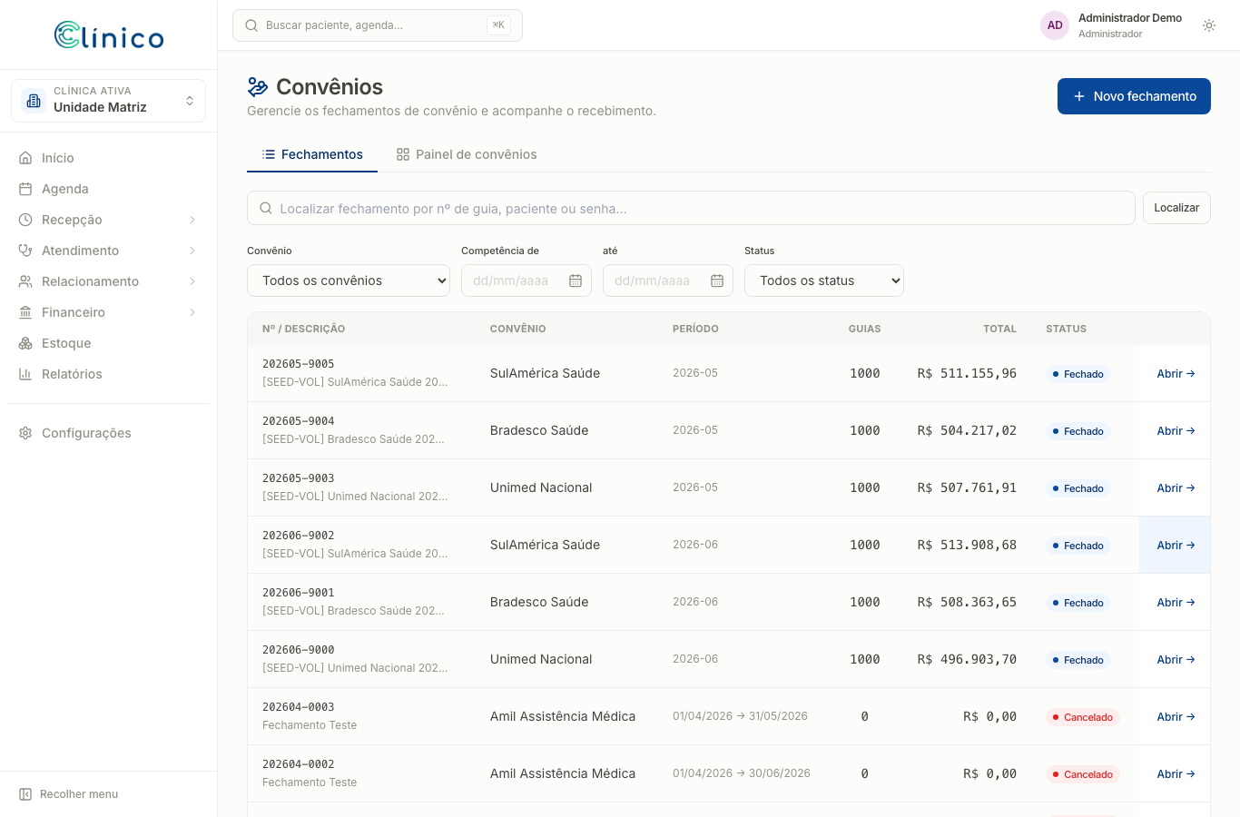Open the Início home icon in the sidebar

click(25, 158)
